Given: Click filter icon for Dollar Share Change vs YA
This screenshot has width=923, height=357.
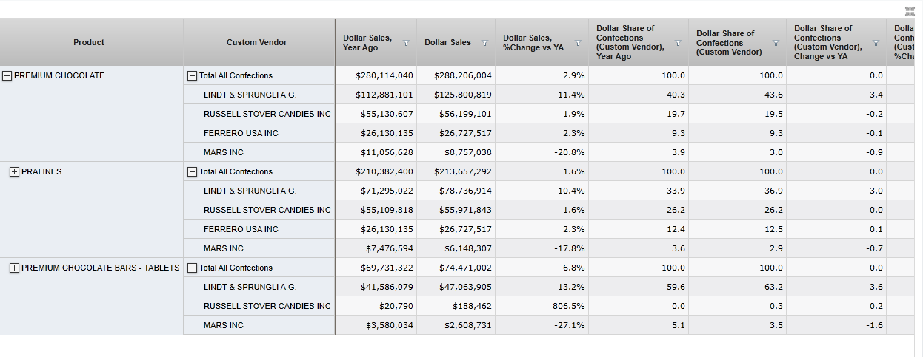Looking at the screenshot, I should (x=876, y=43).
